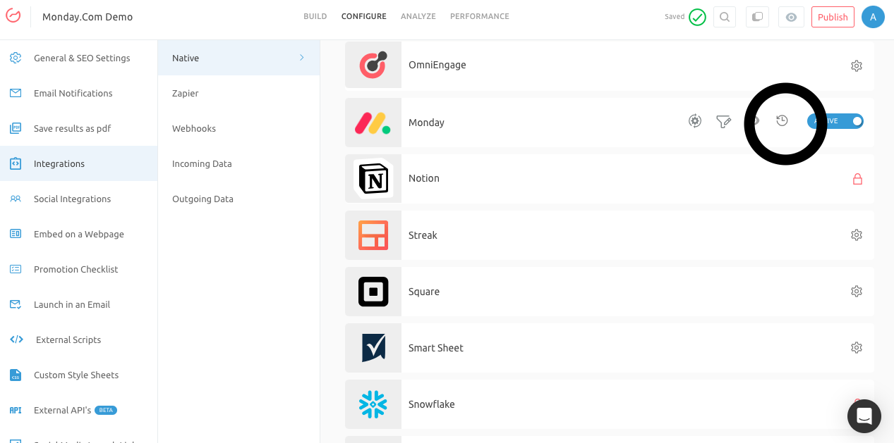Click the Square logo
Viewport: 894px width, 443px height.
pos(373,292)
